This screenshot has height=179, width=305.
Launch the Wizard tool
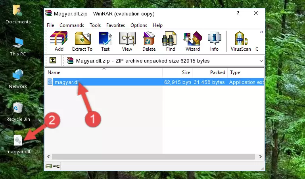point(193,41)
